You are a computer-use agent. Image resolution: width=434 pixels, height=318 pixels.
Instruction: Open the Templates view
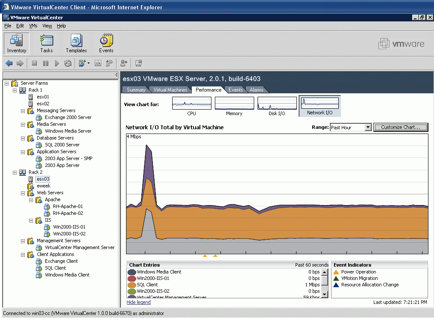click(76, 44)
